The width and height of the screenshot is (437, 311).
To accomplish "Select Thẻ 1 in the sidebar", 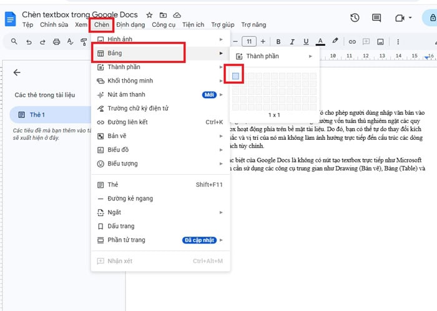I will 51,115.
